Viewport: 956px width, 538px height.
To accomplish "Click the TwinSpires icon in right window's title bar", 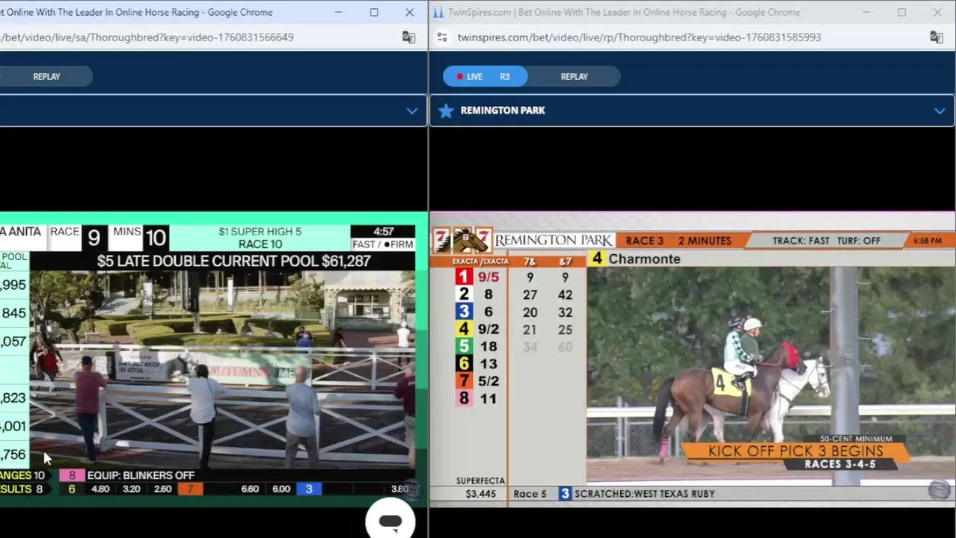I will pyautogui.click(x=438, y=12).
